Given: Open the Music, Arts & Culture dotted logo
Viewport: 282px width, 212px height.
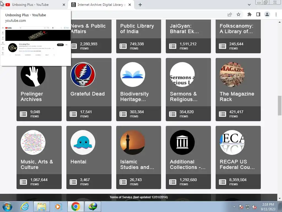Looking at the screenshot, I should [33, 142].
